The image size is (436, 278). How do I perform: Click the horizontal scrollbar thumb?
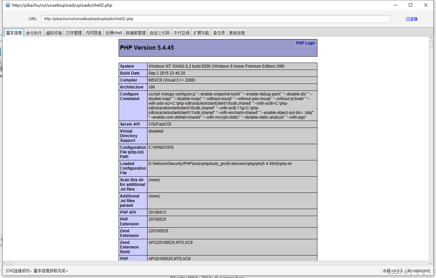[10, 263]
